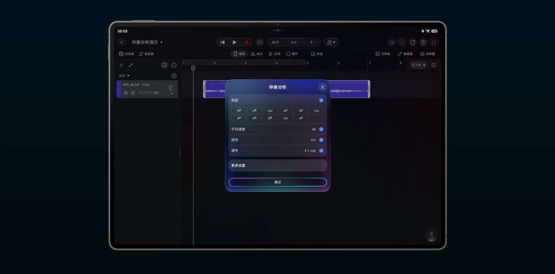Screen dimensions: 555x274
Task: Select the 拆分 split scissors tool
Action: [257, 54]
